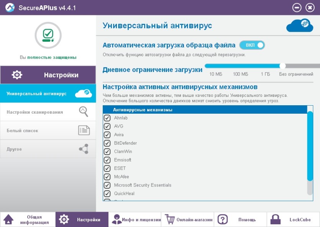Uncheck Microsoft Security Essentials checkbox
Viewport: 320px width, 227px height.
[x=107, y=185]
